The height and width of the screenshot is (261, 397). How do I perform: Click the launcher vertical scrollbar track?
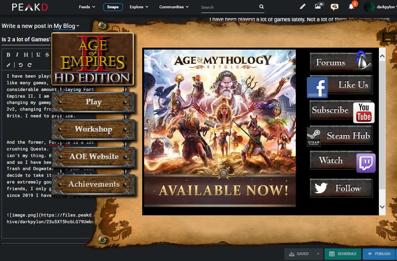(382, 131)
